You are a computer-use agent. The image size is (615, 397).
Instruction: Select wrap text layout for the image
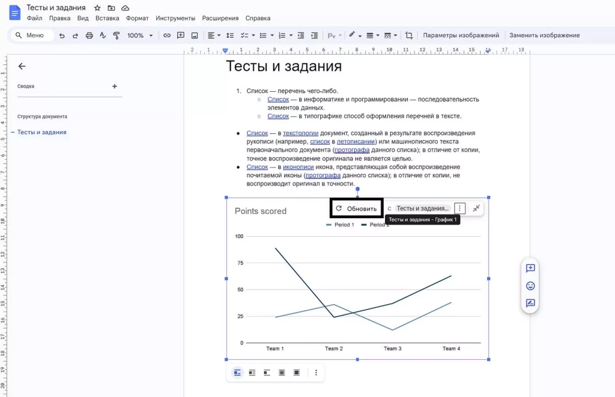[x=252, y=372]
